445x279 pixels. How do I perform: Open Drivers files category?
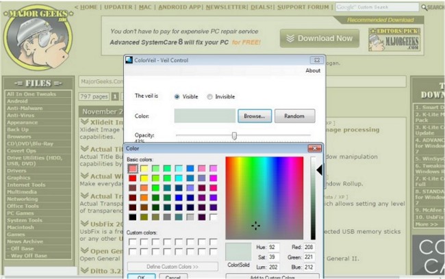16,171
